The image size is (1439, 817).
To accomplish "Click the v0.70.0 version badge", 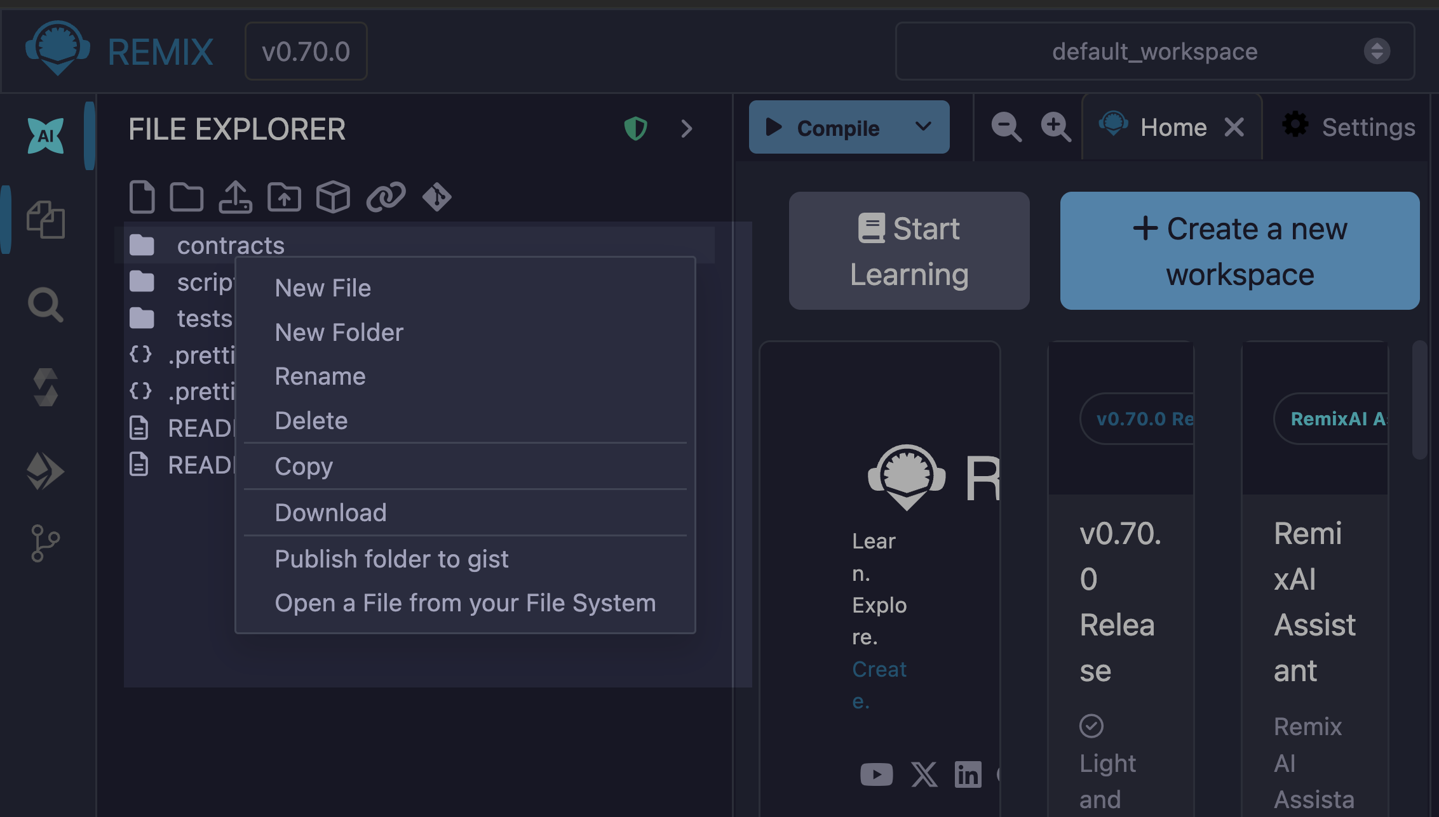I will [x=306, y=51].
